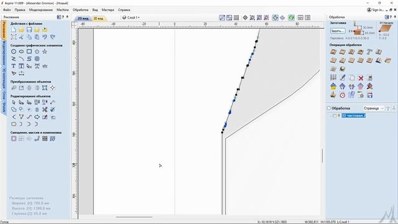Open the Machine menu
The height and width of the screenshot is (224, 398).
(x=62, y=10)
